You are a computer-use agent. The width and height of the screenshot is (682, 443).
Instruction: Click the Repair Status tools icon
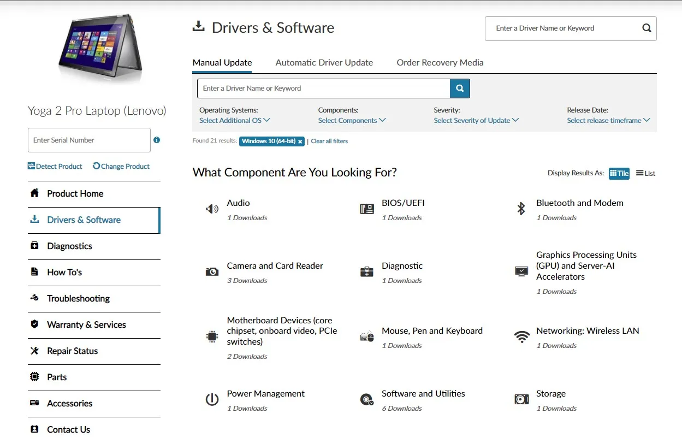pos(35,351)
